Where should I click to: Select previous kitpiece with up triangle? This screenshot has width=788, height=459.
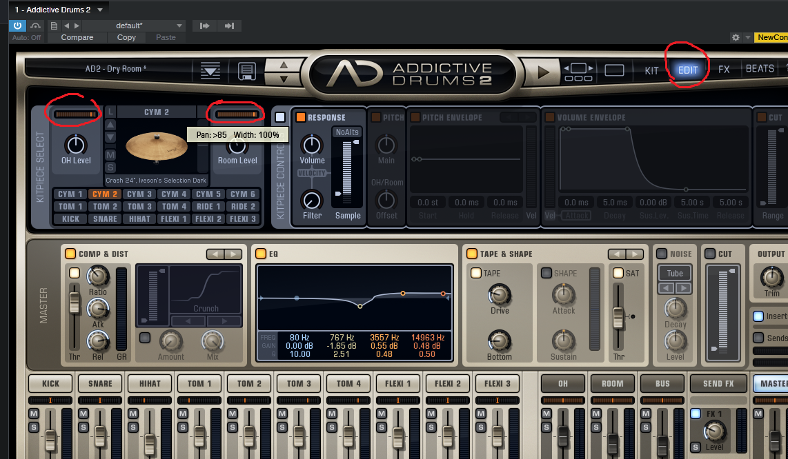pos(110,125)
